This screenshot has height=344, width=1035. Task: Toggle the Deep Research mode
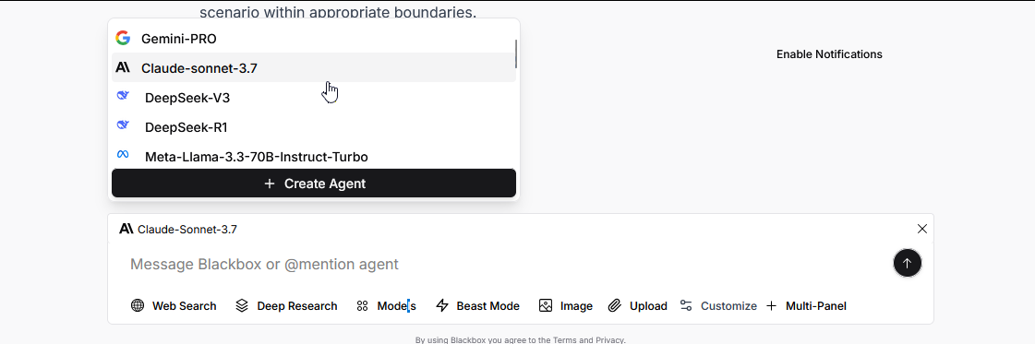pyautogui.click(x=286, y=306)
